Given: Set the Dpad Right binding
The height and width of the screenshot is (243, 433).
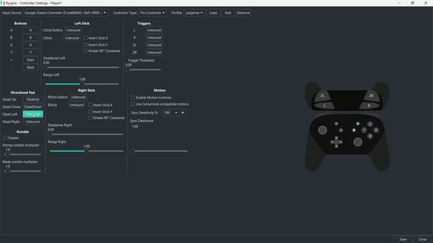Looking at the screenshot, I should point(33,122).
